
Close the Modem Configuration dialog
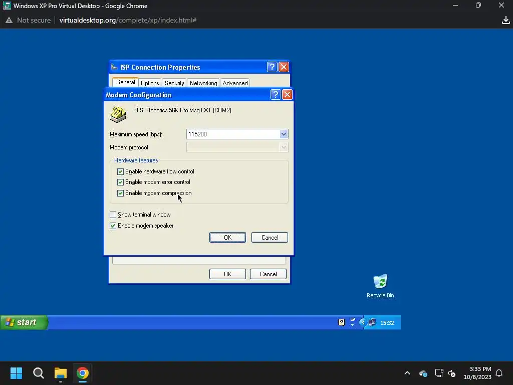tap(287, 95)
